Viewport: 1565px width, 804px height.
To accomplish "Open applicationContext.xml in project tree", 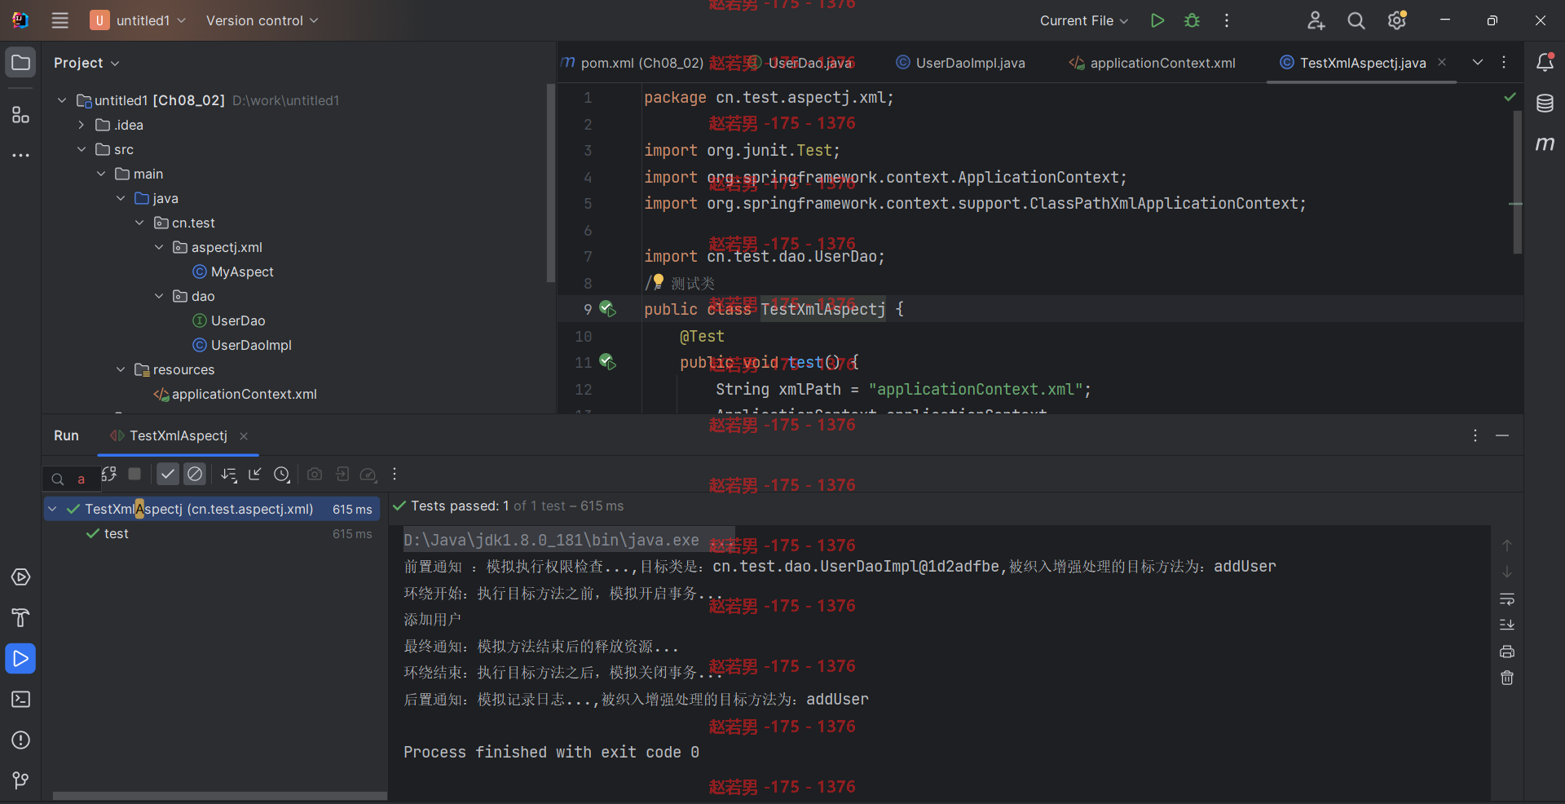I will (x=236, y=394).
